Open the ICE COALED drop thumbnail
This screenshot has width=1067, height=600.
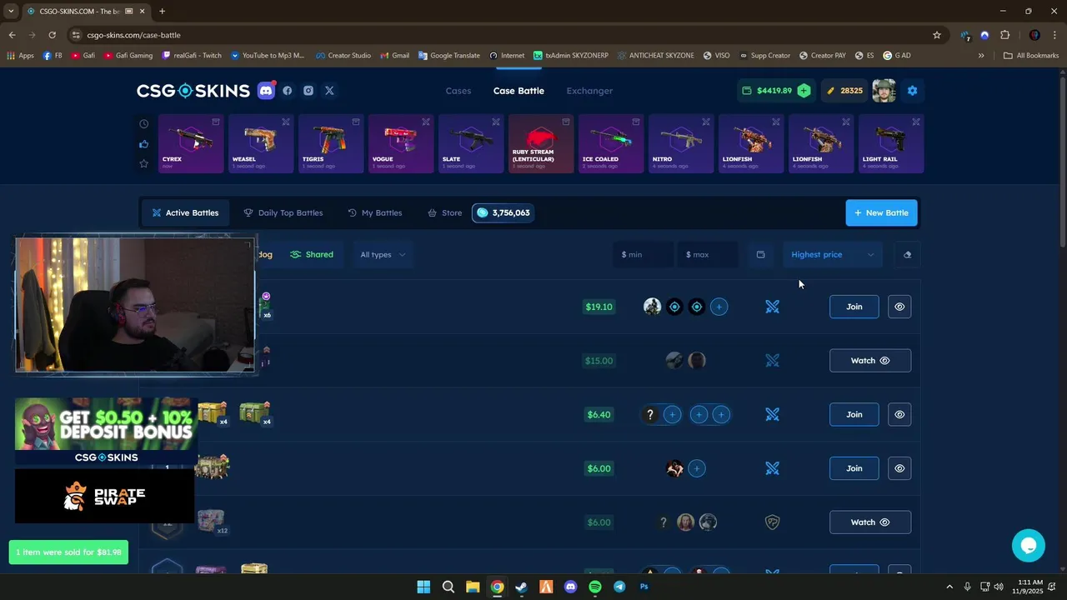pyautogui.click(x=610, y=143)
